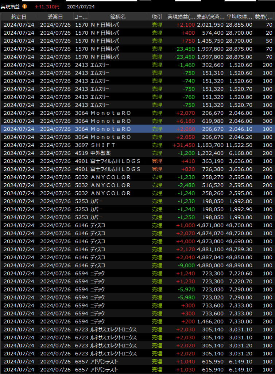Click the highlighted MonotaRO +2,060 row
Image resolution: width=275 pixels, height=374 pixels.
coord(137,129)
